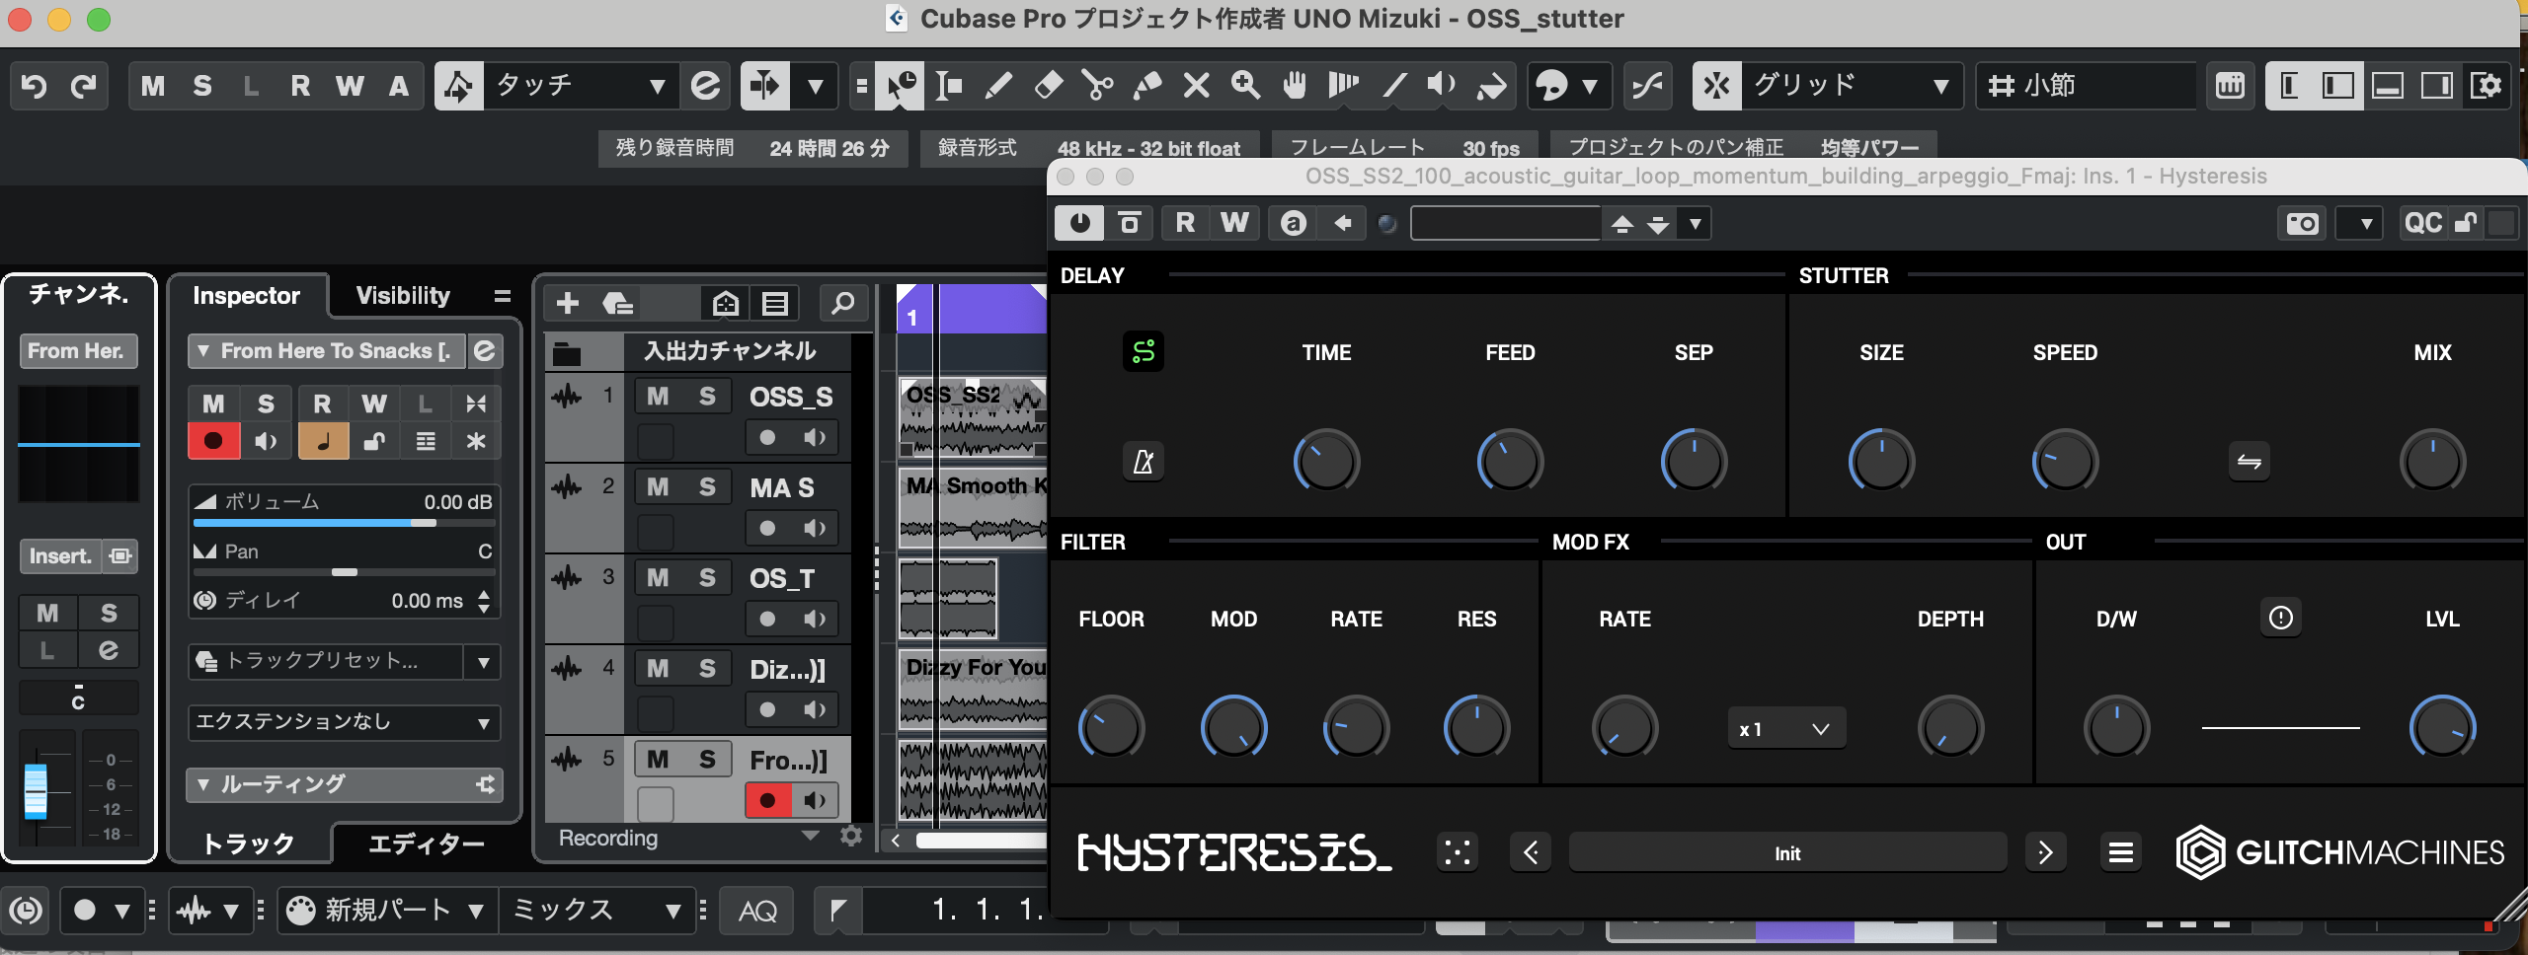Click the AQ button in bottom bar

(757, 910)
